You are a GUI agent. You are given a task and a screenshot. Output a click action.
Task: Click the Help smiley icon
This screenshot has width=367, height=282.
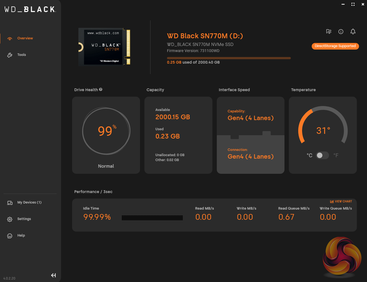point(10,236)
